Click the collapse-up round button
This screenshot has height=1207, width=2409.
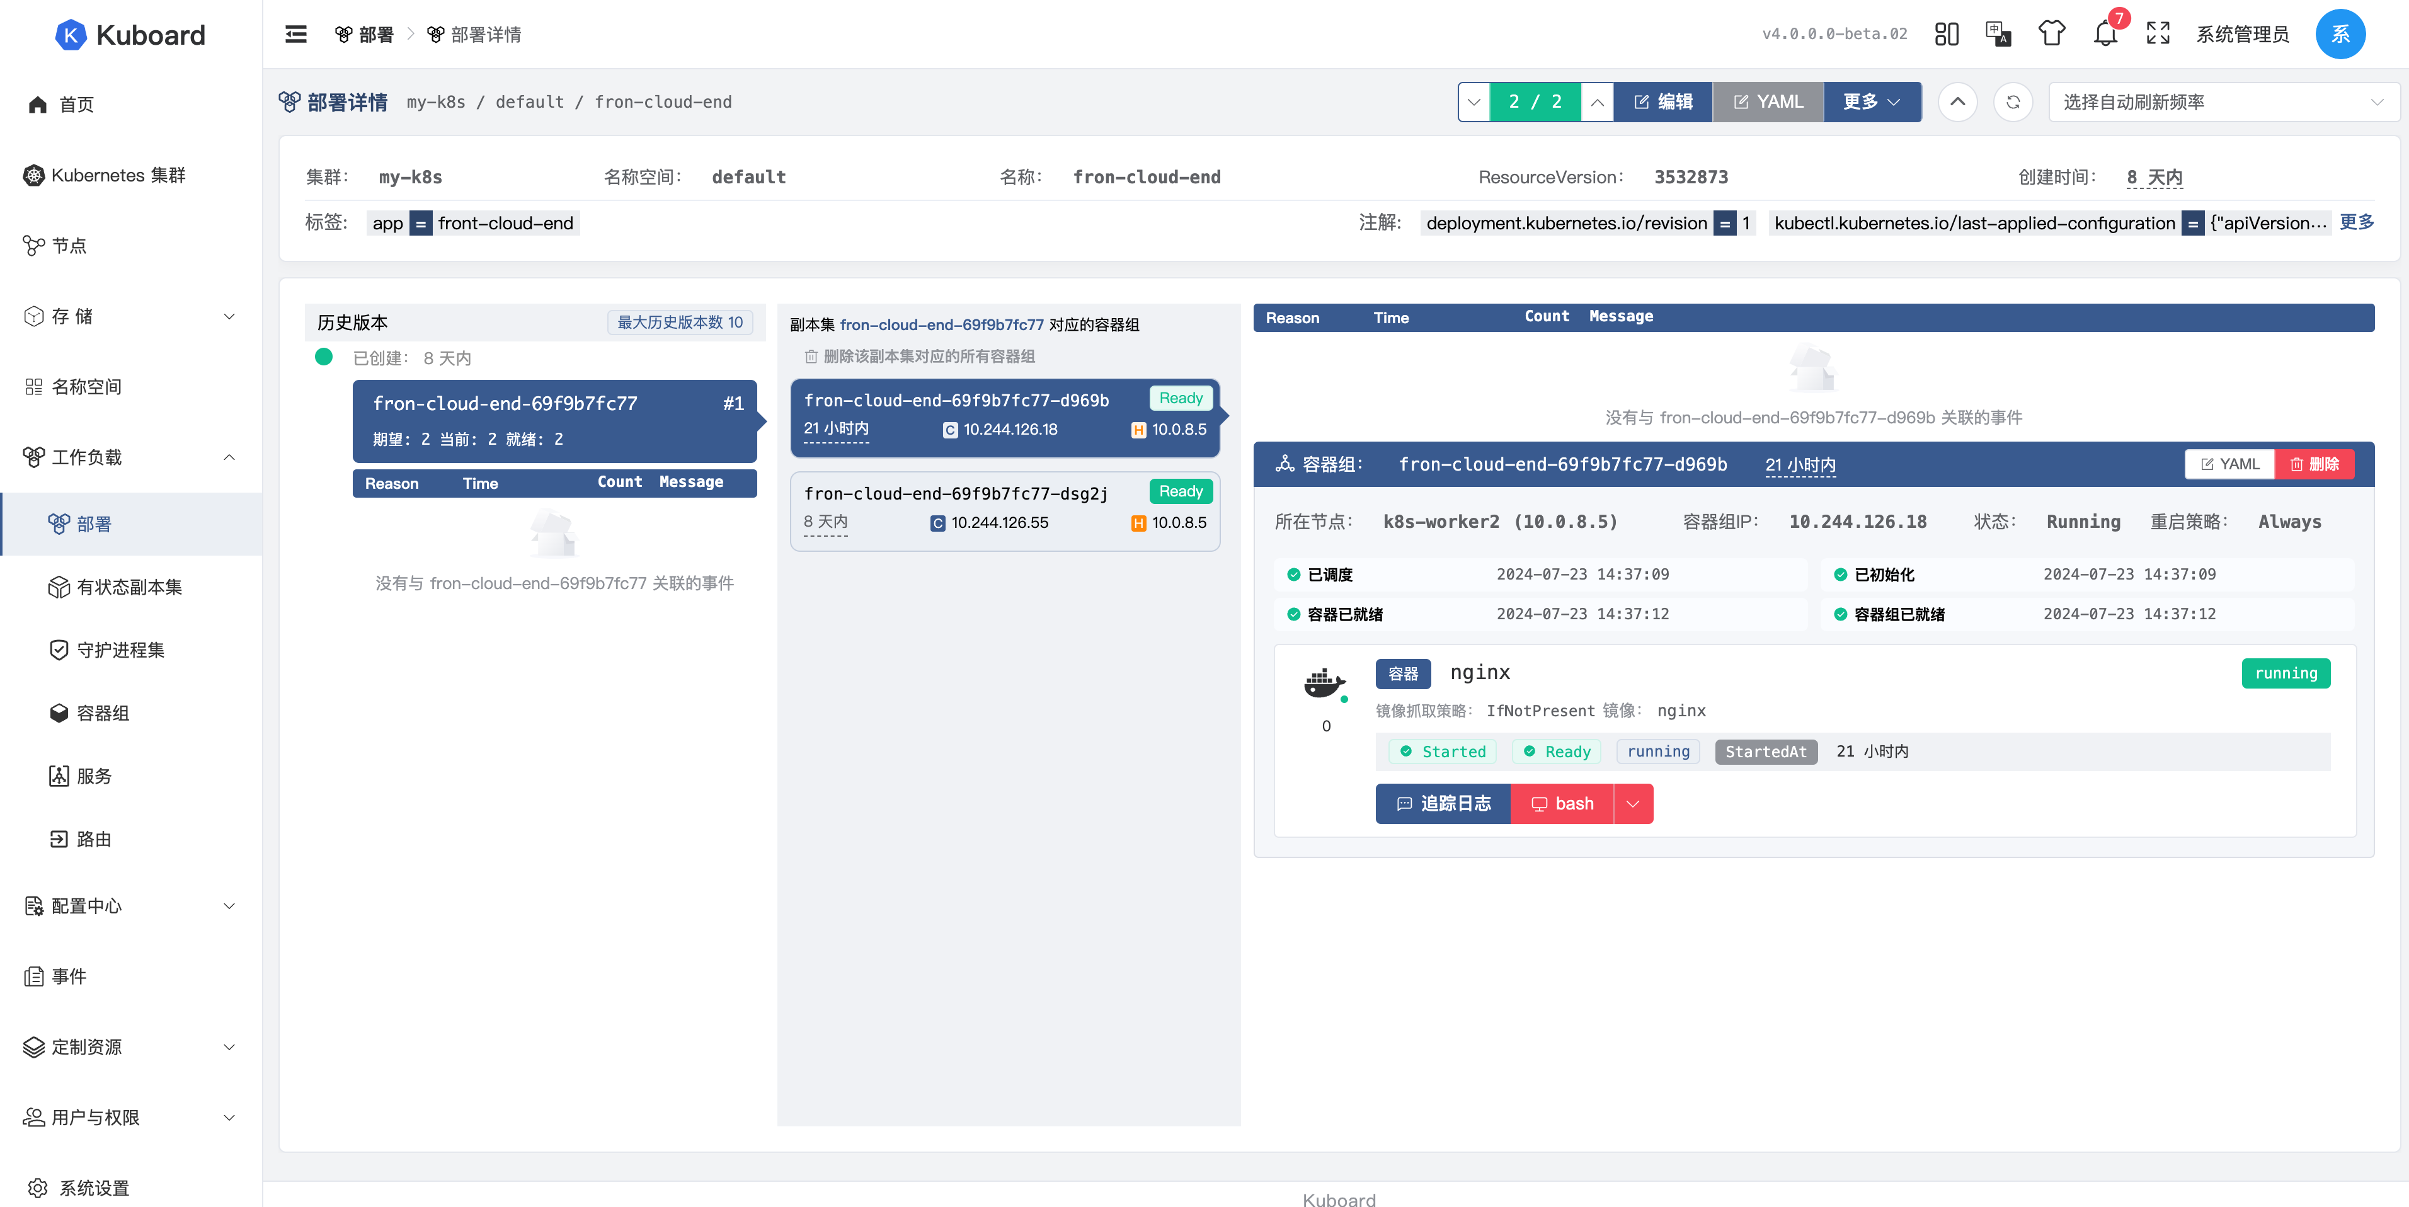click(x=1957, y=102)
